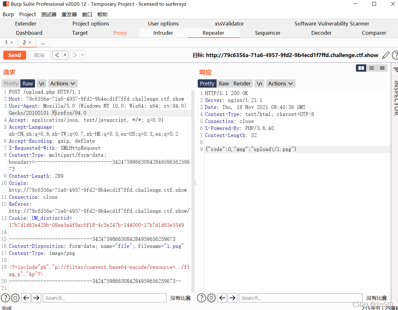
Task: Open the Burp menu
Action: click(8, 14)
